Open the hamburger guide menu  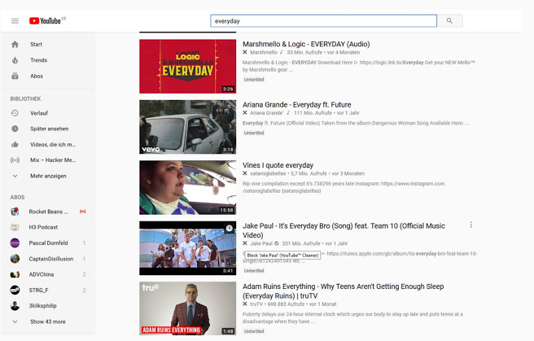coord(15,20)
